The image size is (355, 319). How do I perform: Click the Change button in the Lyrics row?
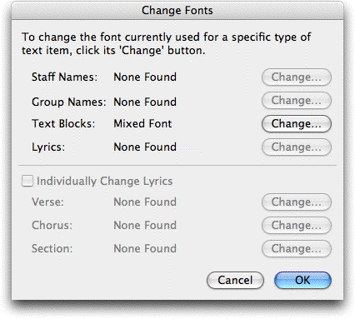click(297, 147)
